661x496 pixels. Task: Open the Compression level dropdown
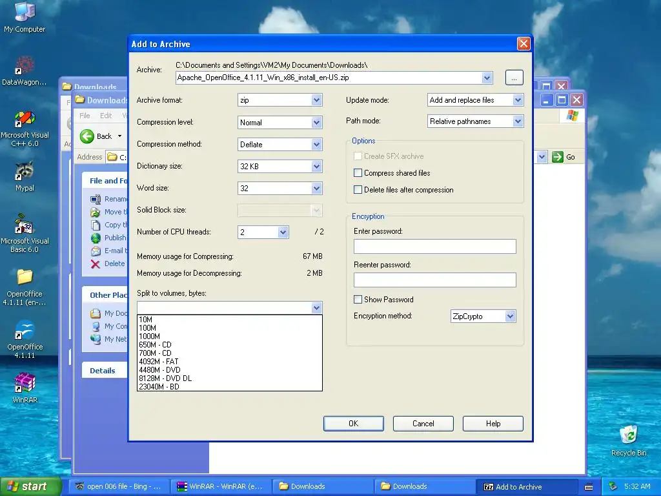tap(316, 122)
